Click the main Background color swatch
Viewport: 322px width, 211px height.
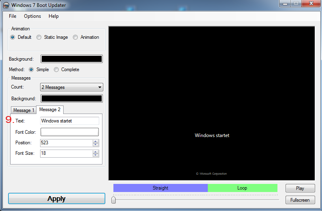pyautogui.click(x=72, y=59)
